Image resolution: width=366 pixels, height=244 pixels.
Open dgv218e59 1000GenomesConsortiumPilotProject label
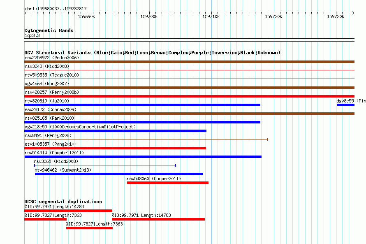pyautogui.click(x=80, y=127)
